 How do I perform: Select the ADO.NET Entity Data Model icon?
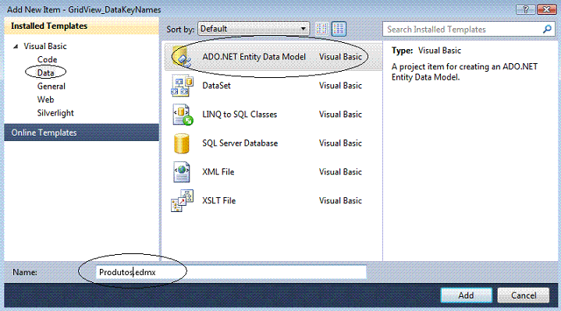pyautogui.click(x=182, y=56)
